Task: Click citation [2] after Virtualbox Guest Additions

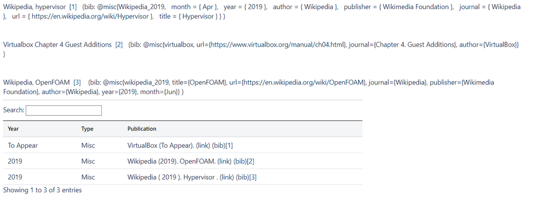Action: pos(118,44)
